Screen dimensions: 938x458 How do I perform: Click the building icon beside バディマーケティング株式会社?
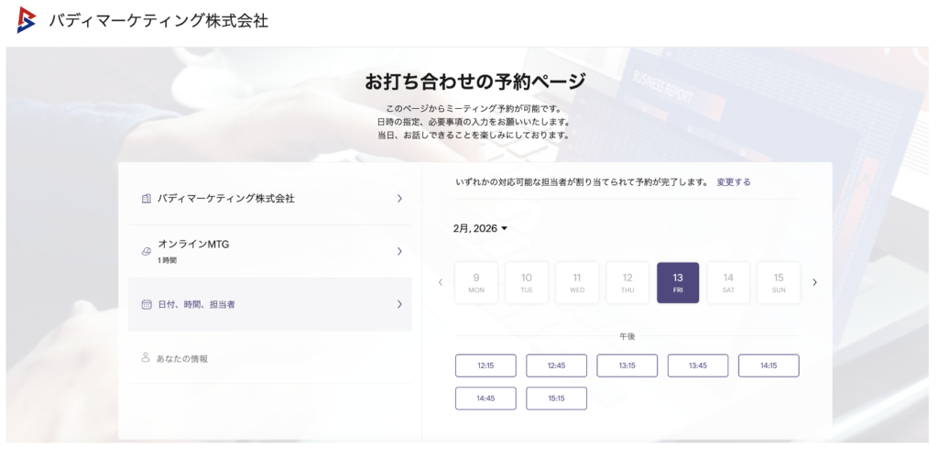146,199
